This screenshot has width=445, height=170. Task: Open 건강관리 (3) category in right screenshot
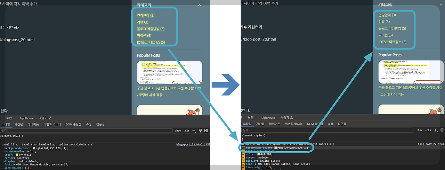[x=387, y=15]
